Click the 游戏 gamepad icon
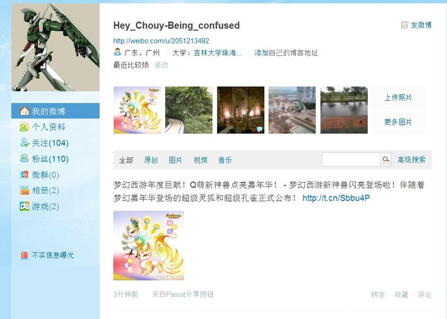The image size is (447, 319). pos(24,206)
